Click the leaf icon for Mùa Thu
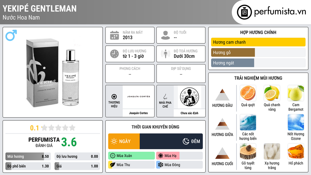 click(113, 165)
